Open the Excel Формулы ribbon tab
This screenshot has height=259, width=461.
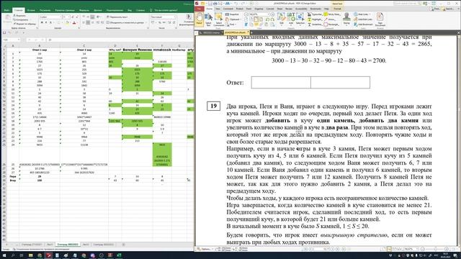click(84, 10)
